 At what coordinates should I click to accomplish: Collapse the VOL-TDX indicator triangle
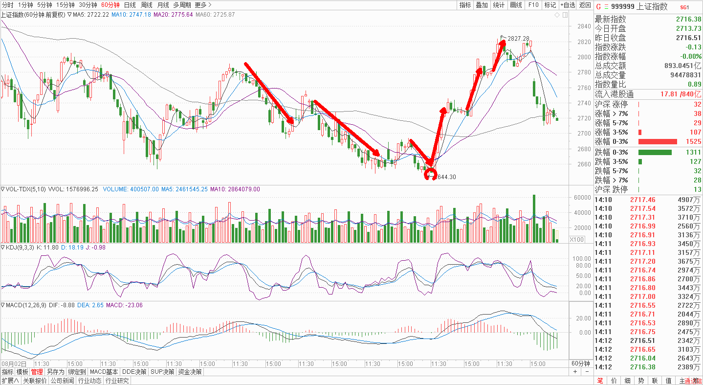pyautogui.click(x=3, y=189)
